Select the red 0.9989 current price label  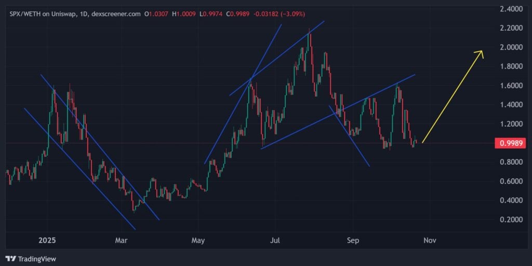click(507, 143)
